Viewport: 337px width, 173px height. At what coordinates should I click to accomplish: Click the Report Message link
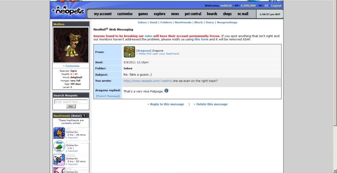click(108, 96)
